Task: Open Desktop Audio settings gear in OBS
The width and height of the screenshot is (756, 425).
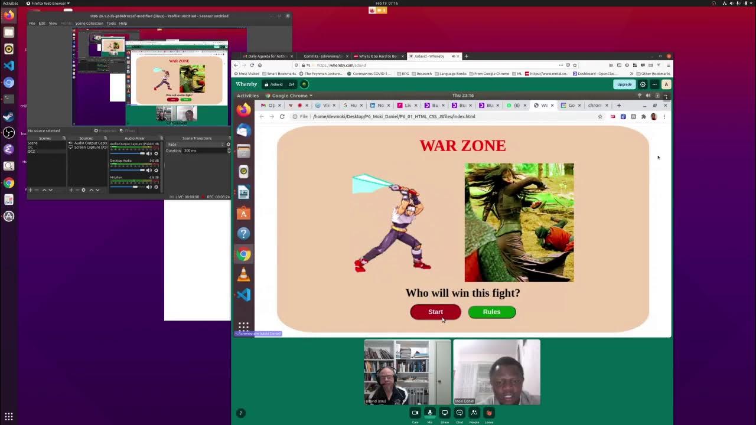Action: [x=156, y=170]
